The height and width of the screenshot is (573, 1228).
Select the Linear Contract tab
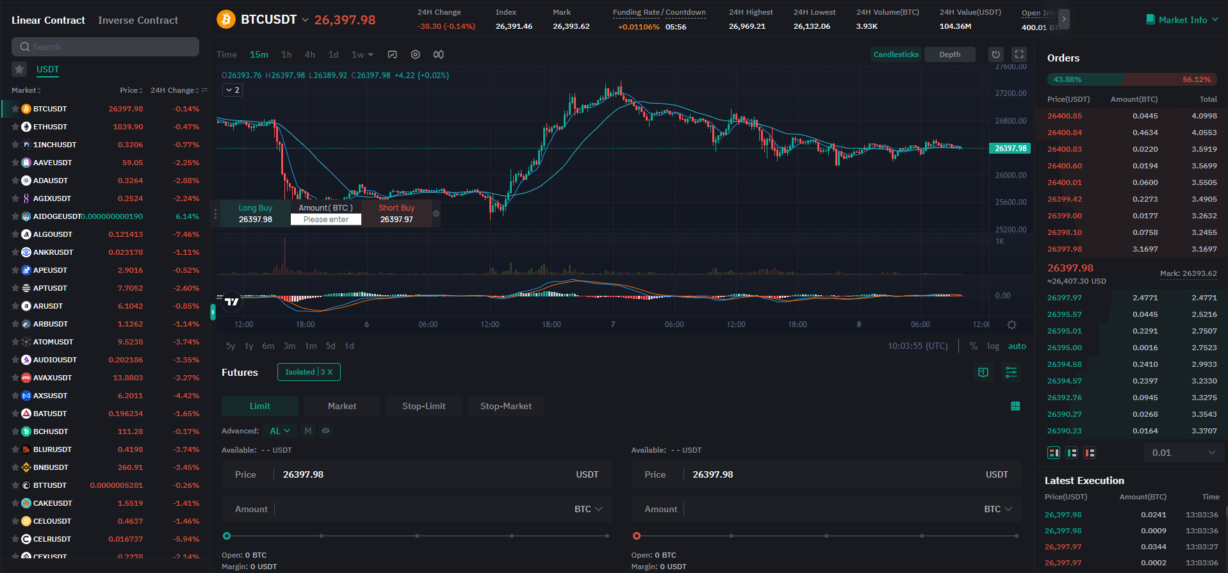pos(48,20)
